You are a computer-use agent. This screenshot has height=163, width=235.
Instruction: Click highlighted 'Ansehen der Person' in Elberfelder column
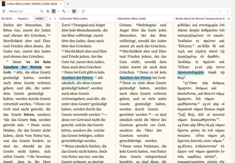click(135, 78)
